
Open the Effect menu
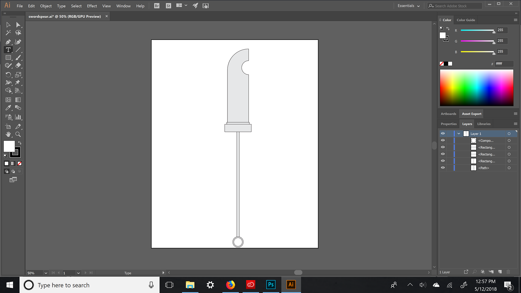(x=92, y=6)
